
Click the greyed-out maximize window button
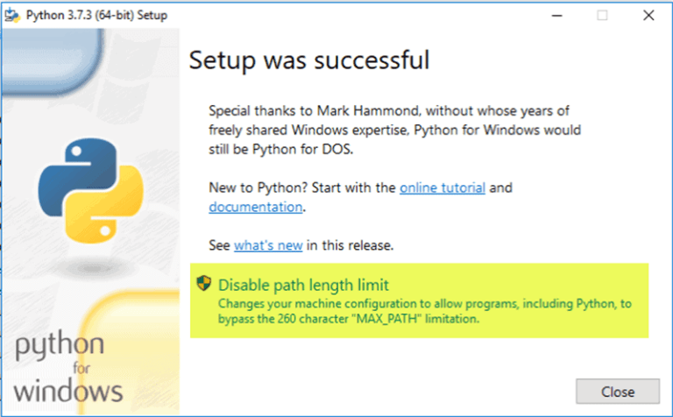(602, 16)
